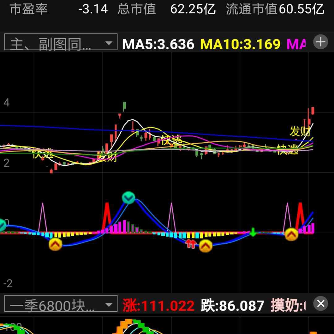This screenshot has height=334, width=334.
Task: Click the leftmost yellow up-chevron signal
Action: [x=55, y=244]
